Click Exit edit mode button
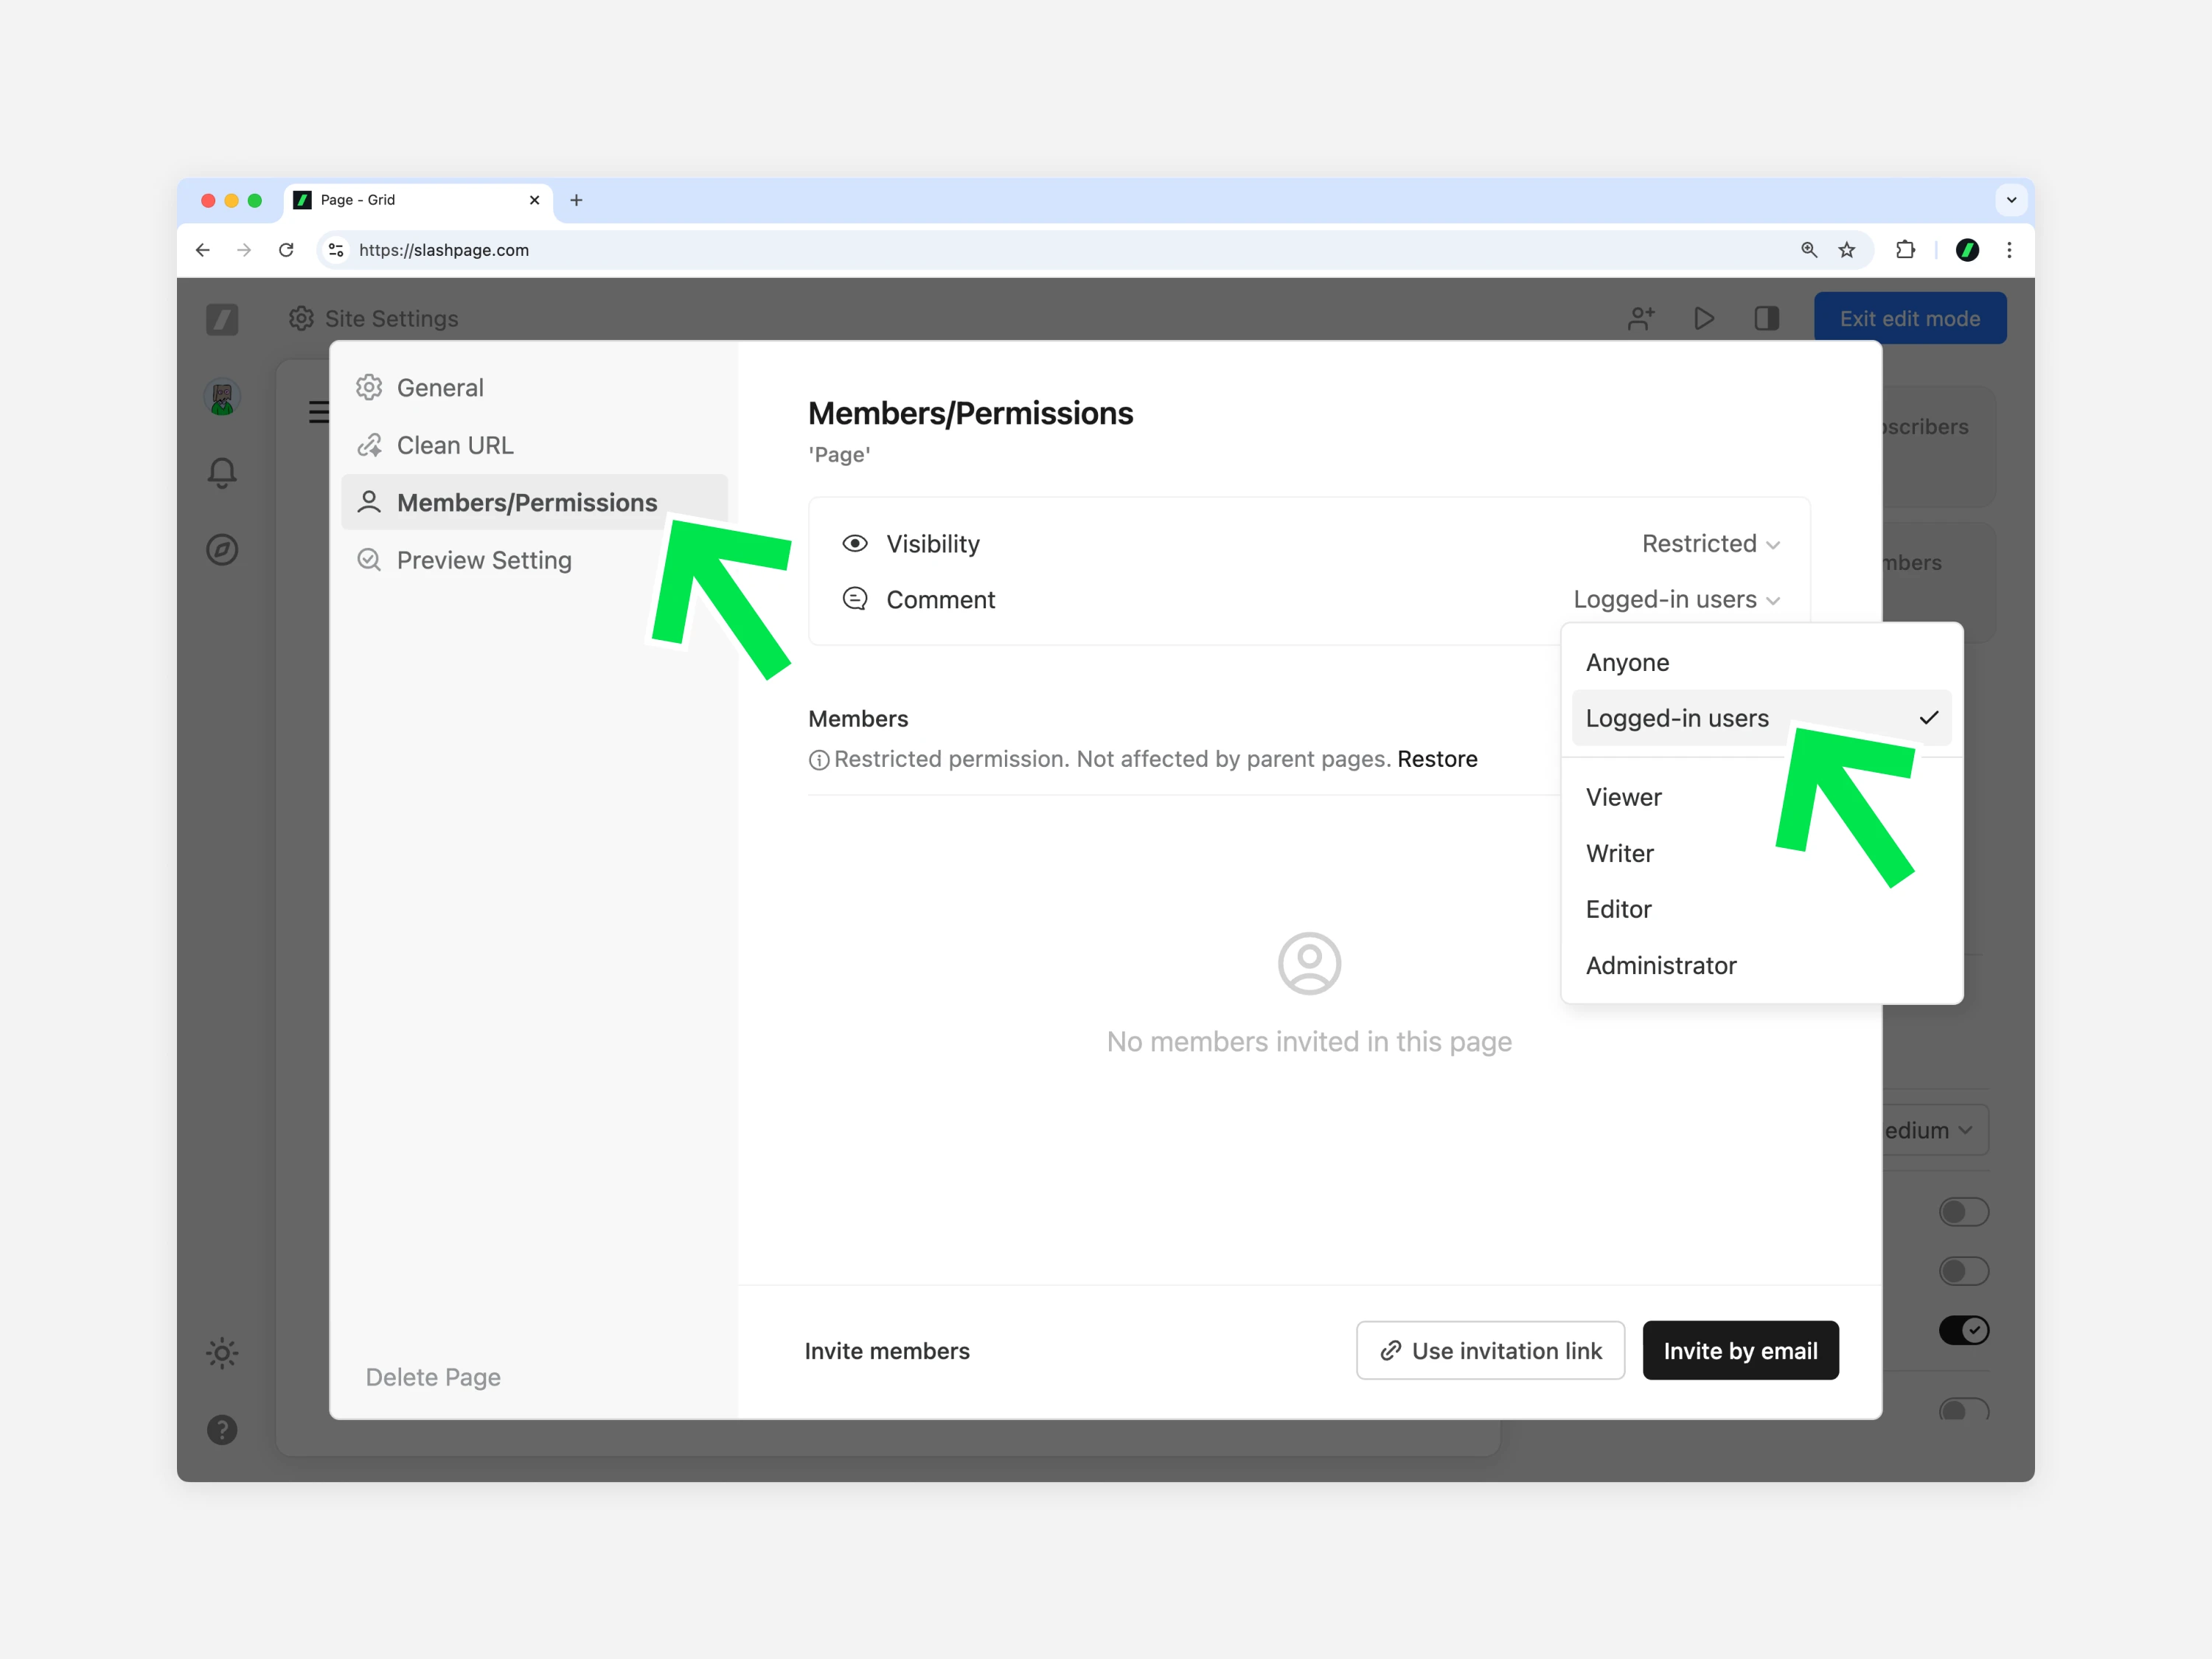The width and height of the screenshot is (2212, 1659). pyautogui.click(x=1910, y=318)
